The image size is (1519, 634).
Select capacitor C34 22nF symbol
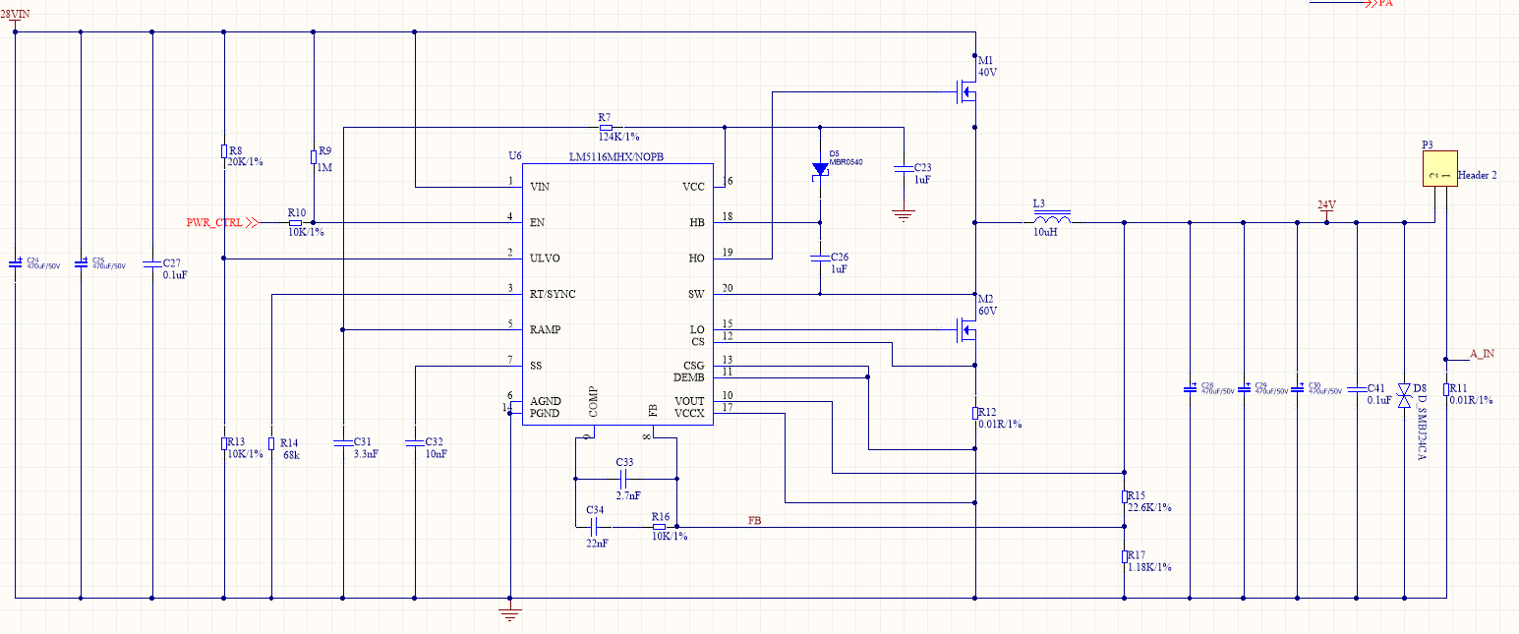click(x=594, y=527)
